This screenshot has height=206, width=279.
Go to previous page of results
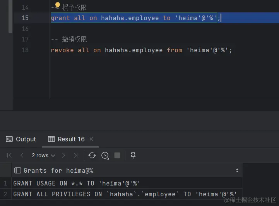click(x=22, y=155)
